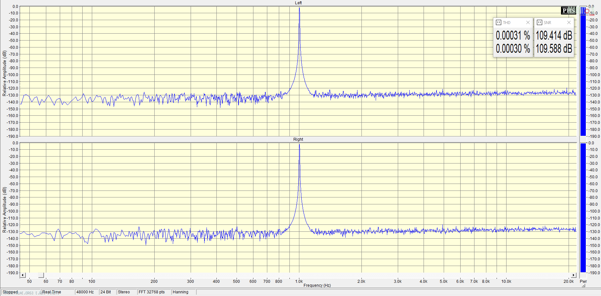The image size is (601, 296).
Task: Click the Real Time status bar entry
Action: coord(57,292)
